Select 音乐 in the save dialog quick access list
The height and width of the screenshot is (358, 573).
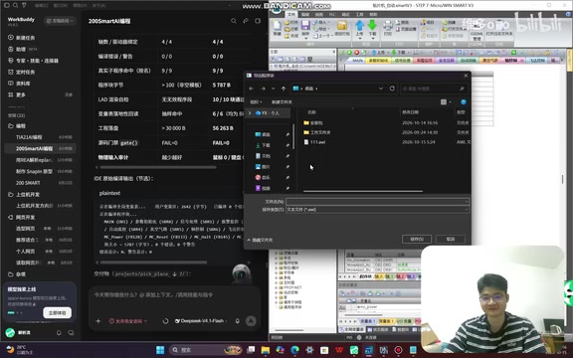pos(266,178)
